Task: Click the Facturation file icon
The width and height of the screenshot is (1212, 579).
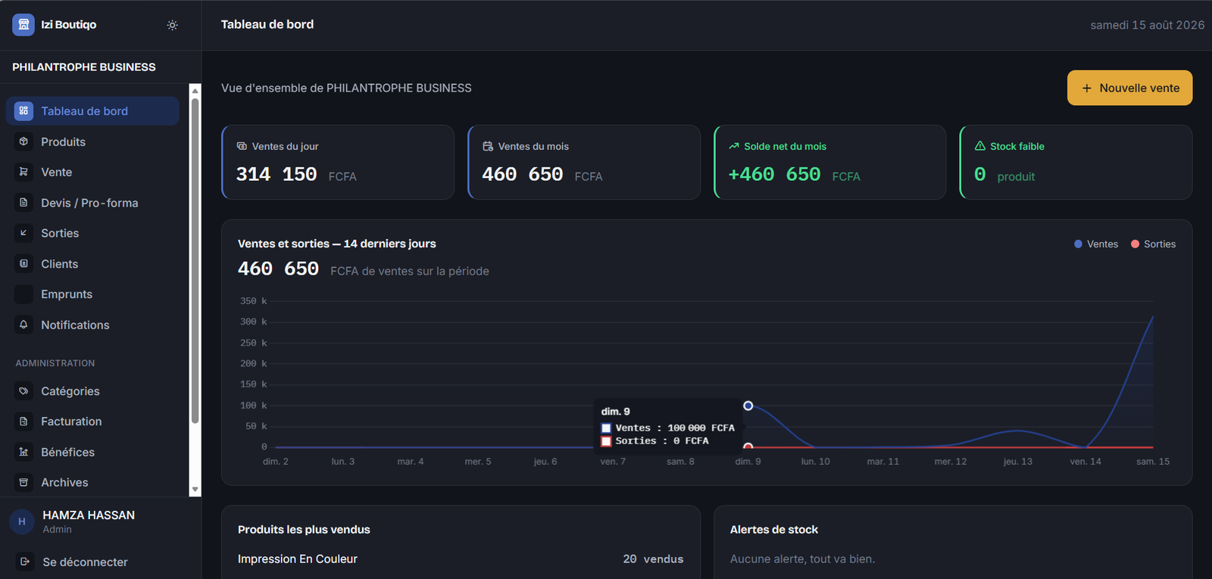Action: pyautogui.click(x=23, y=421)
